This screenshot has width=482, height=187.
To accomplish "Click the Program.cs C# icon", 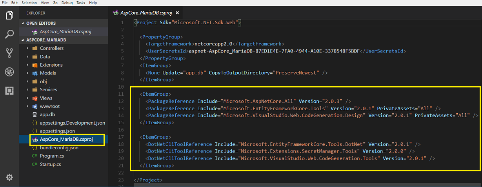I will [35, 156].
